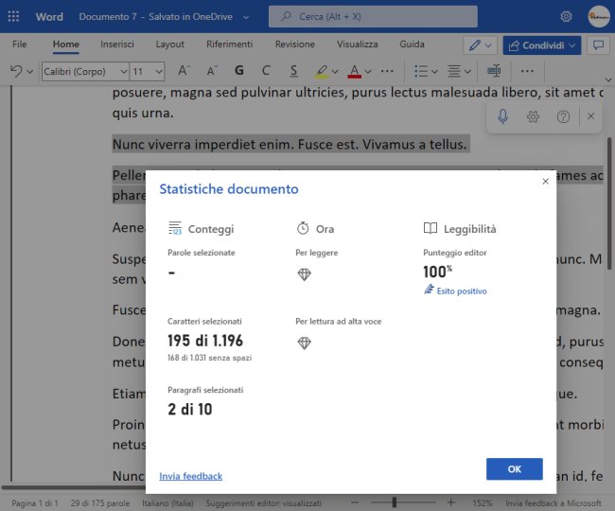
Task: Click premium diamond under Per leggere
Action: [304, 274]
